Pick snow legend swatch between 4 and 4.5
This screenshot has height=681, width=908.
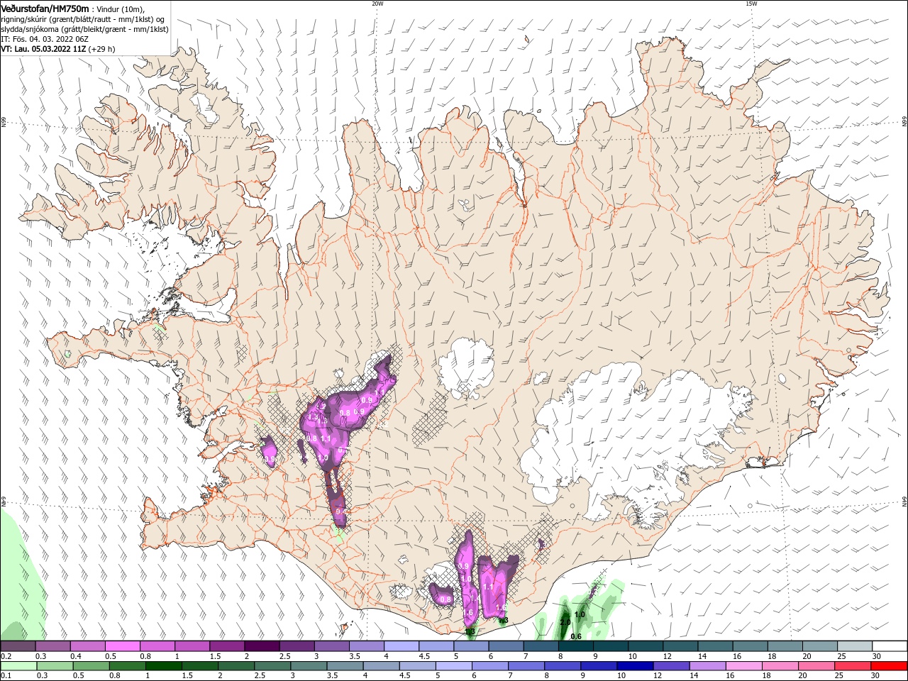click(x=402, y=646)
